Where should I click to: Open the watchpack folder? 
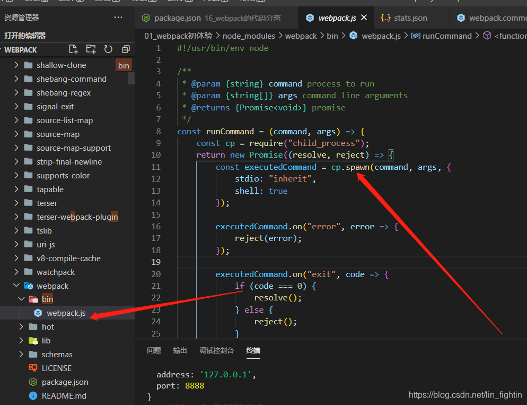(x=56, y=272)
